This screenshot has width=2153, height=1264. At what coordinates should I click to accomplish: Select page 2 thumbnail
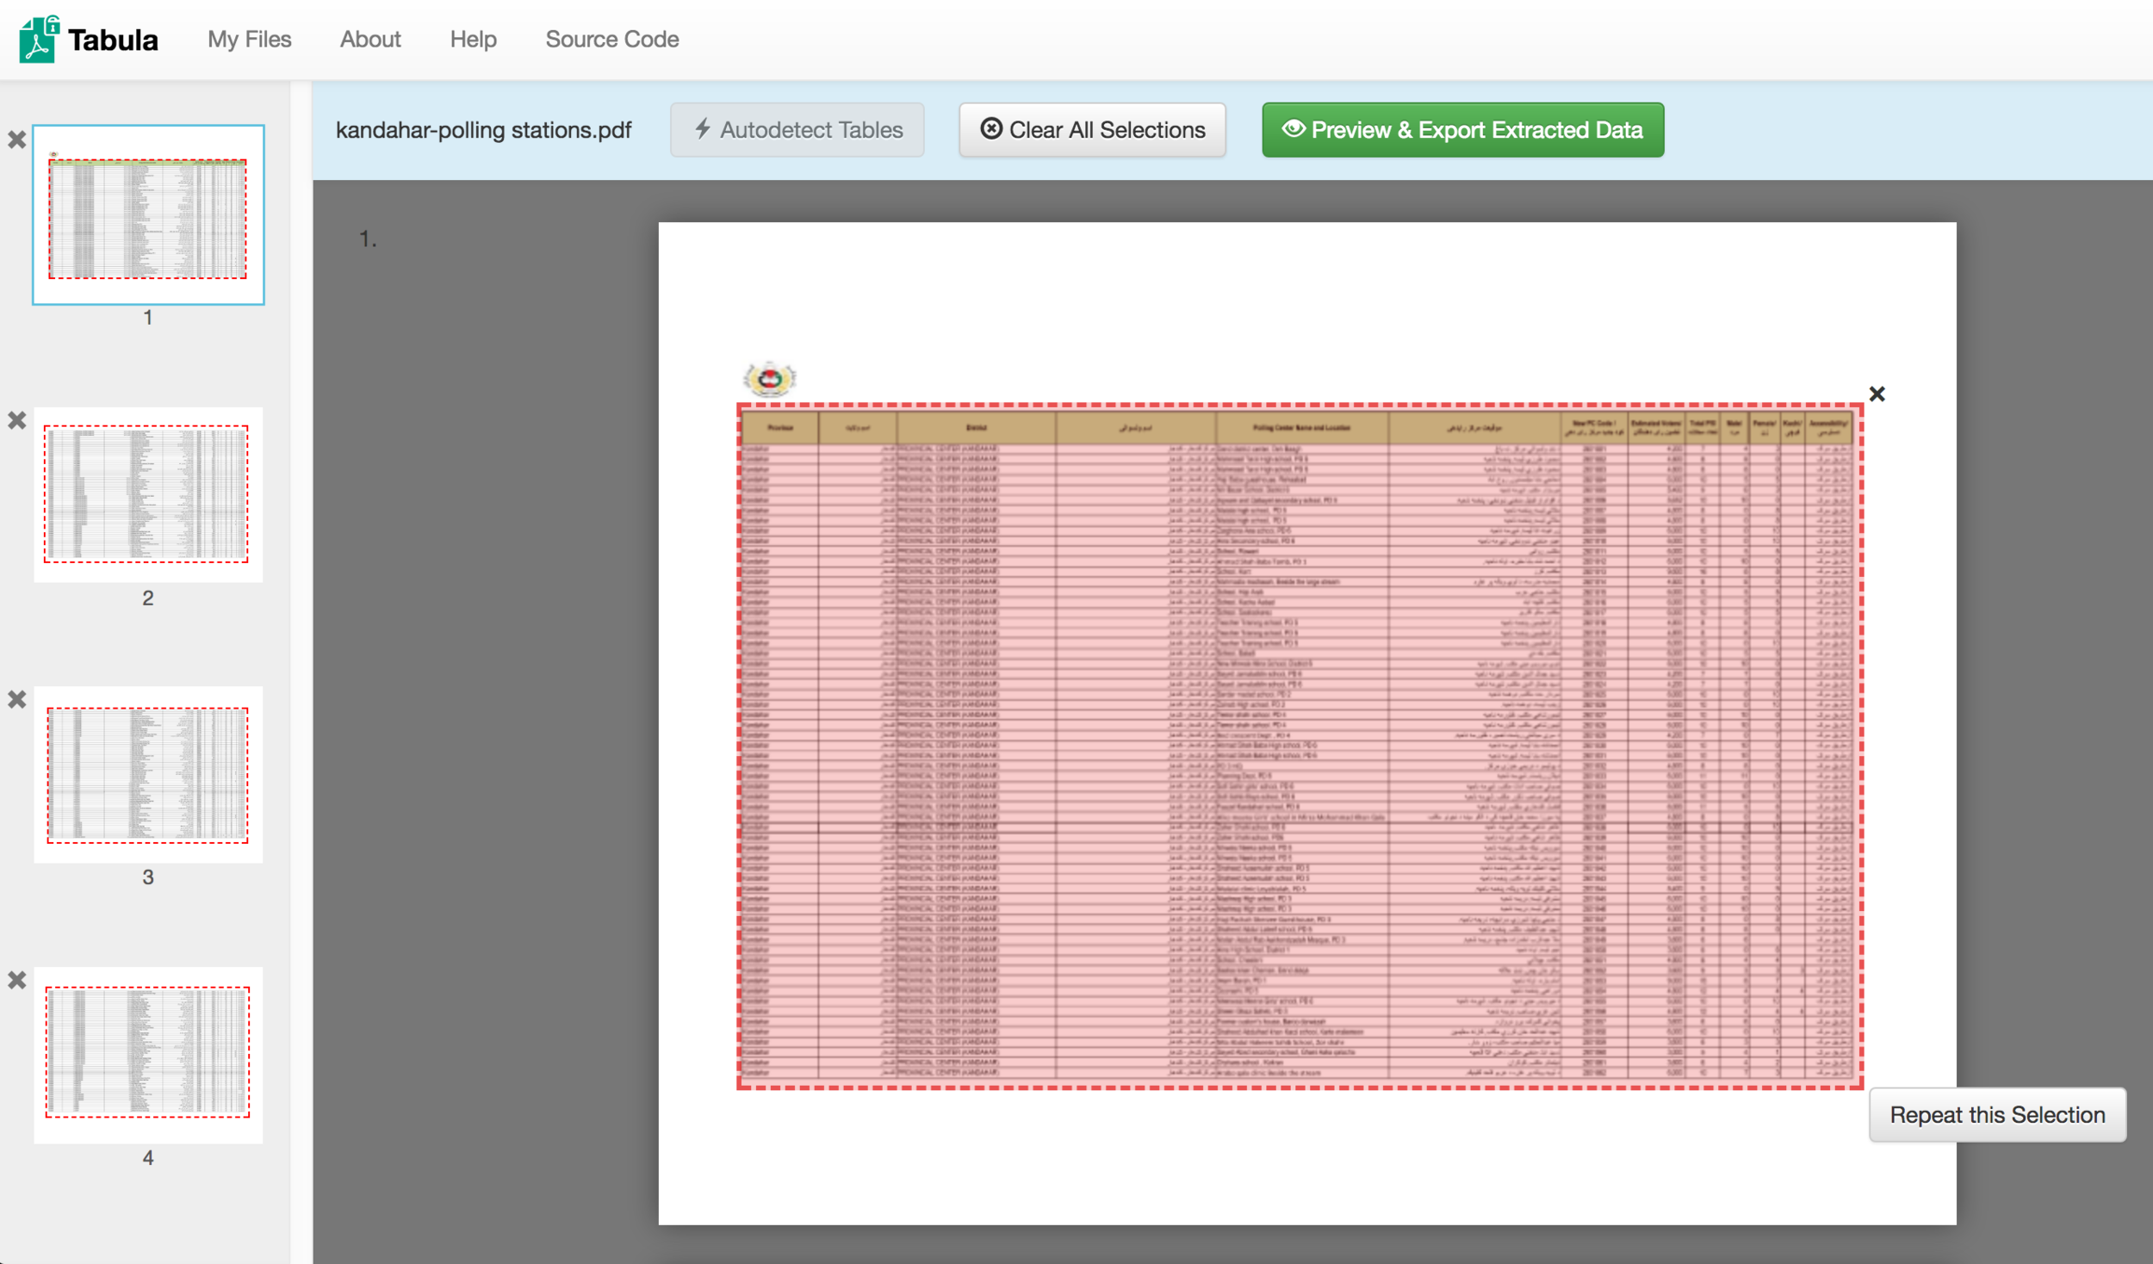coord(147,494)
